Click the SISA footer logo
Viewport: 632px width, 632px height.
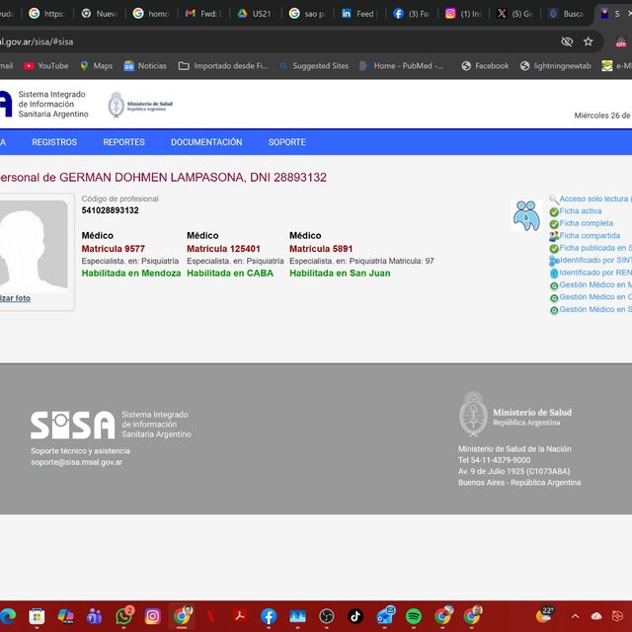tap(73, 425)
